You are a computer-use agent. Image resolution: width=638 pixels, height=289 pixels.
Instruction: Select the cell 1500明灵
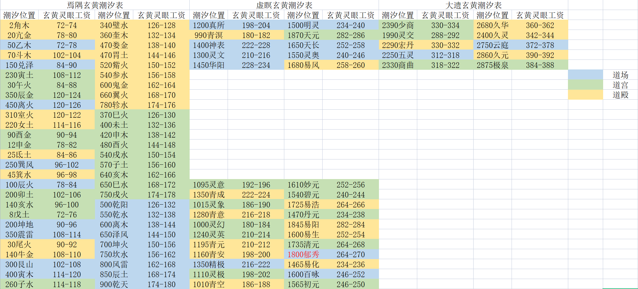[x=303, y=25]
